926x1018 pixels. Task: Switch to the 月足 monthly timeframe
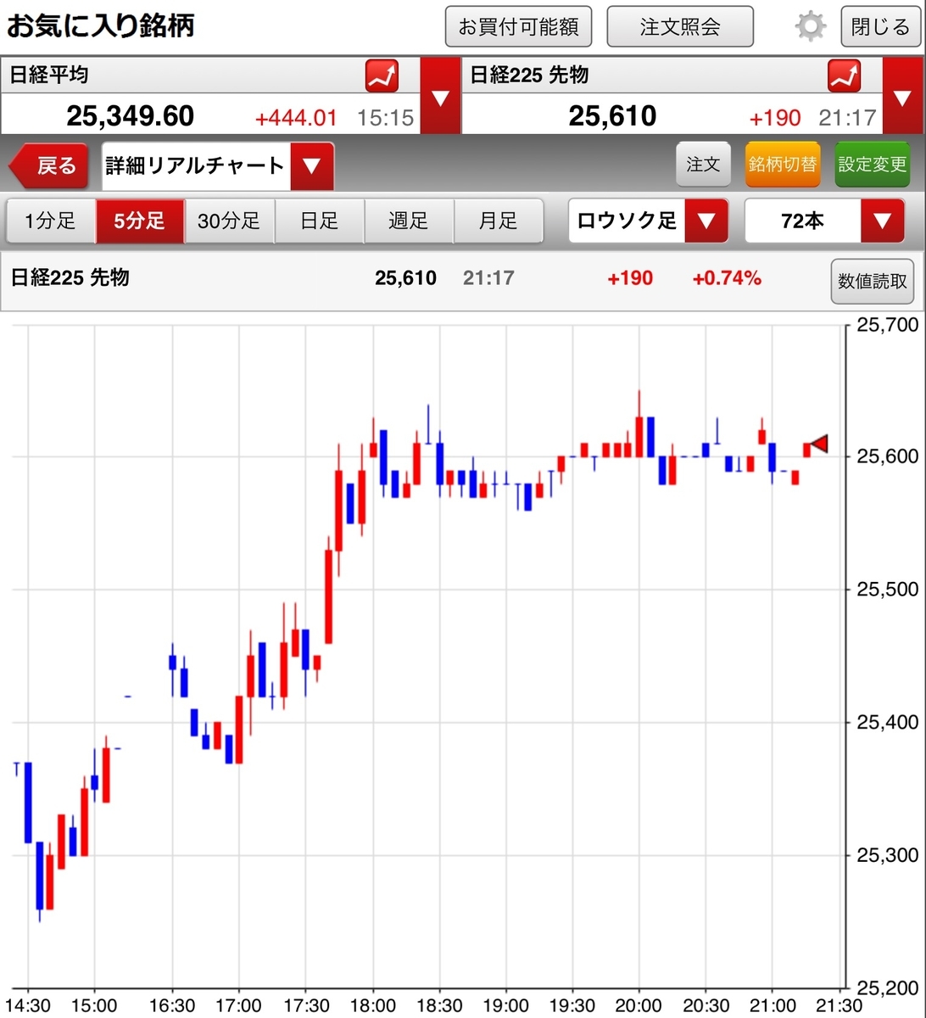[499, 221]
